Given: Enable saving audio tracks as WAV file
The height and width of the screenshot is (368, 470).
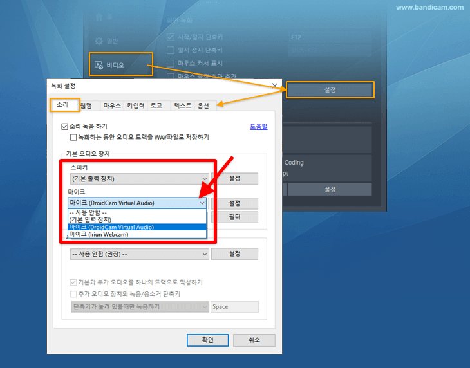Looking at the screenshot, I should point(73,137).
